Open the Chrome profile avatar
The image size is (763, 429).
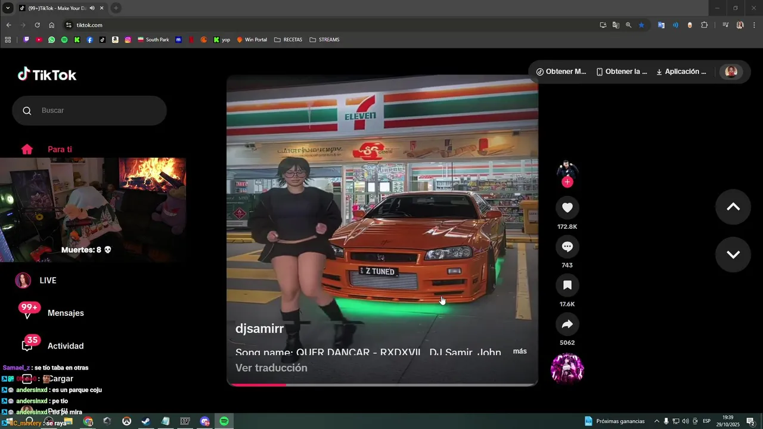click(740, 25)
